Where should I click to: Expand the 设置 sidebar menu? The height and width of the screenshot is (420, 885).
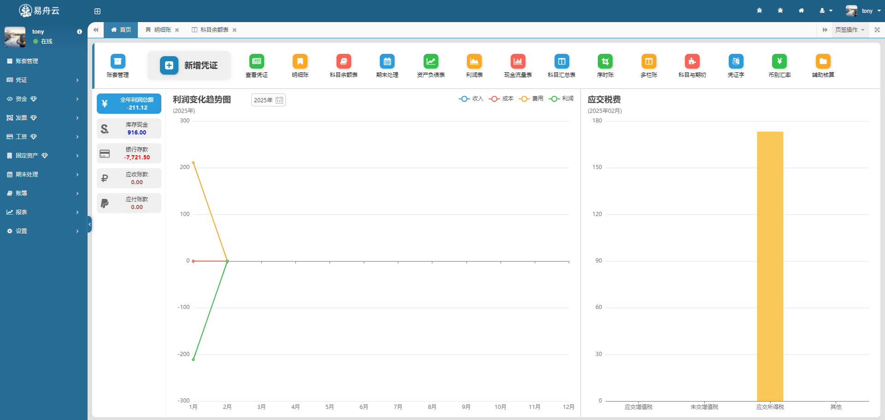pos(44,231)
